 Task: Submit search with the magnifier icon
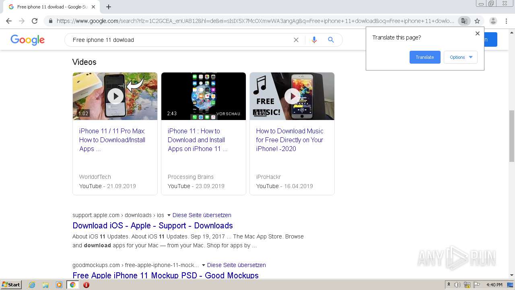[331, 40]
